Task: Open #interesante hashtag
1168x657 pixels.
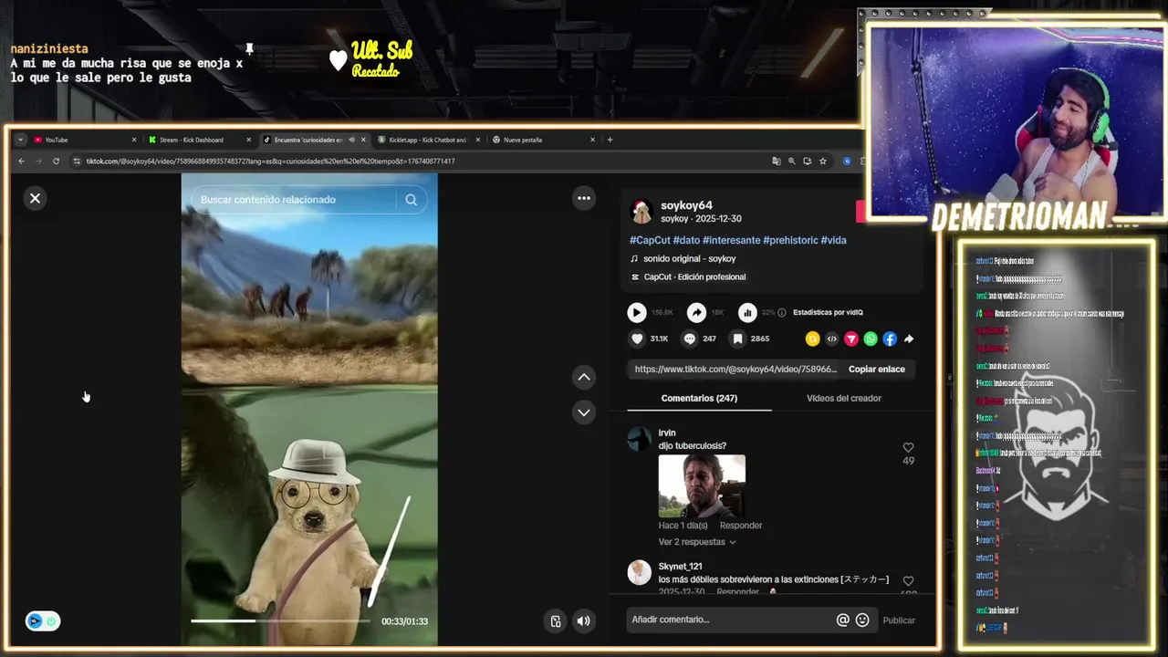Action: (731, 240)
